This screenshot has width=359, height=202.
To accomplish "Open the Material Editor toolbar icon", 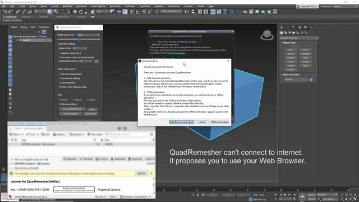I will (x=239, y=12).
